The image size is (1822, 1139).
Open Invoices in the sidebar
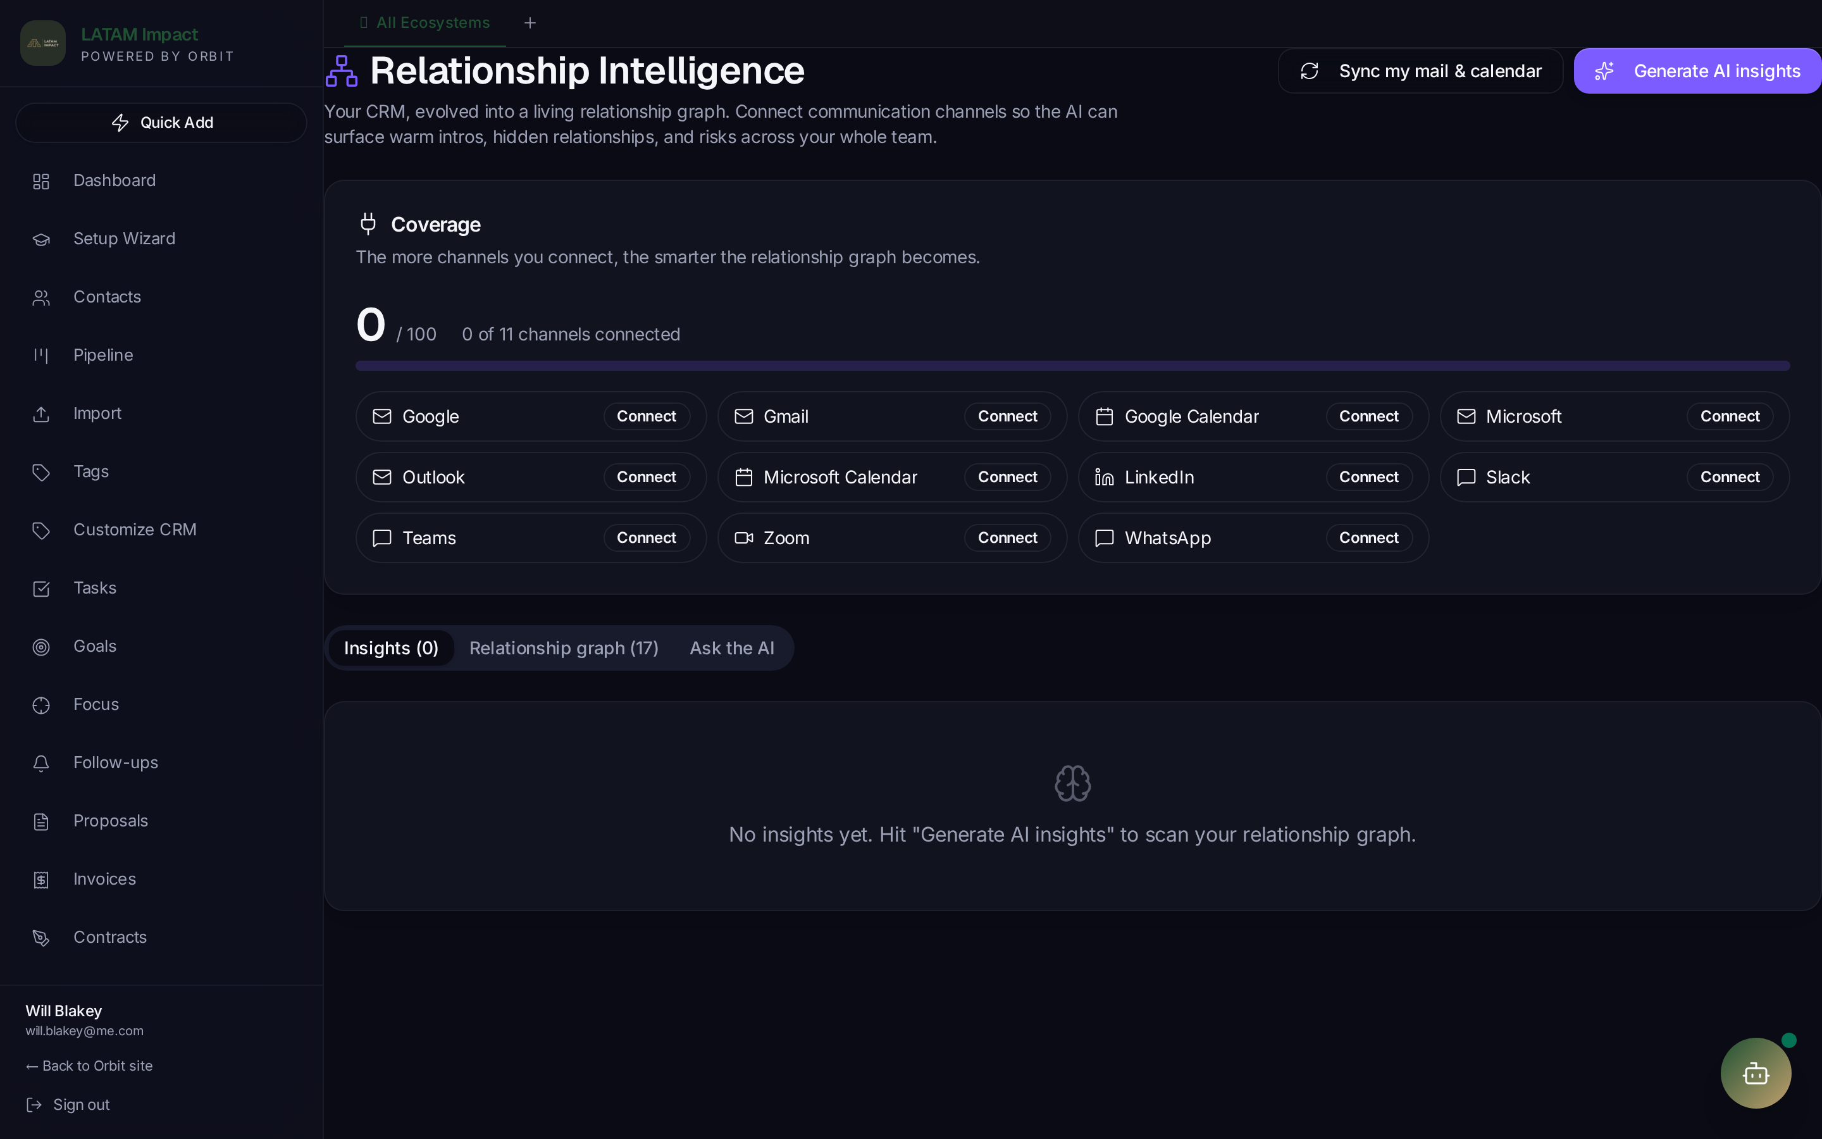[x=161, y=879]
